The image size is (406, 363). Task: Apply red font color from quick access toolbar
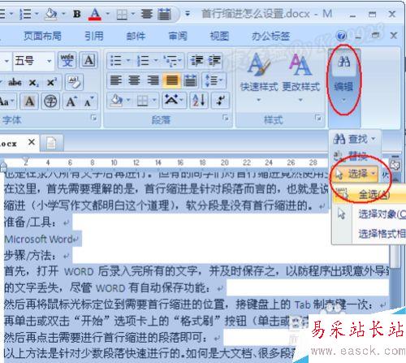point(95,14)
